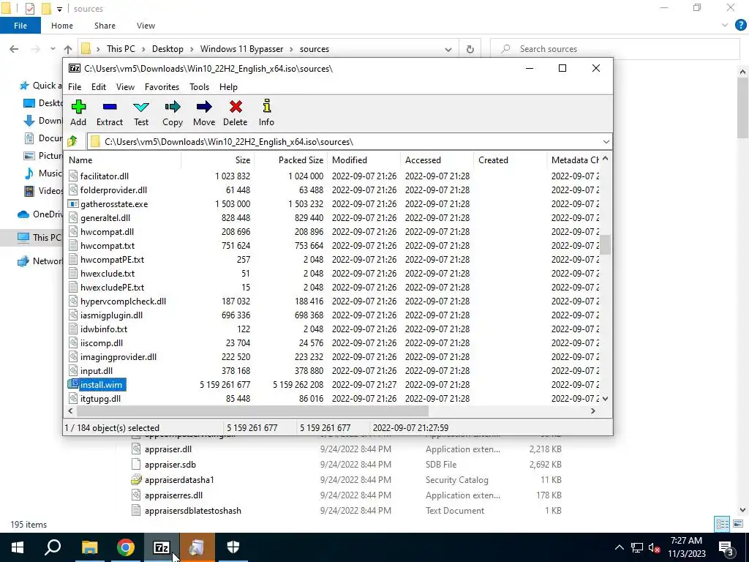
Task: Open the Windows Start menu
Action: 18,547
